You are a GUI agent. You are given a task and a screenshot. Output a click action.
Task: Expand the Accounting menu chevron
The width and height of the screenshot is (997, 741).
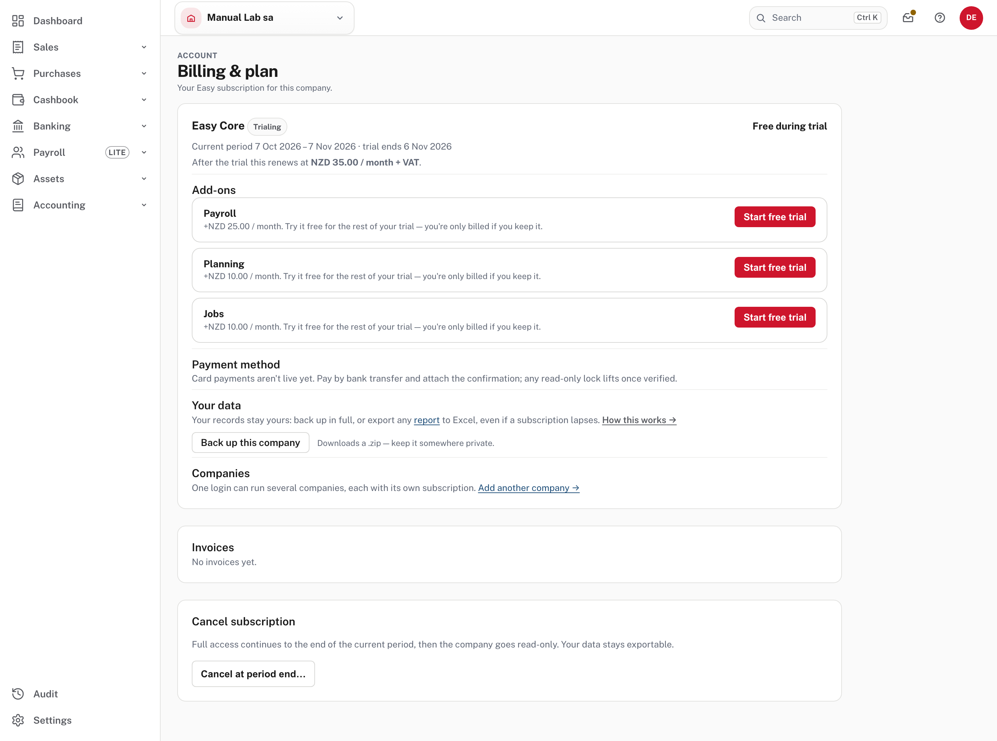point(144,205)
